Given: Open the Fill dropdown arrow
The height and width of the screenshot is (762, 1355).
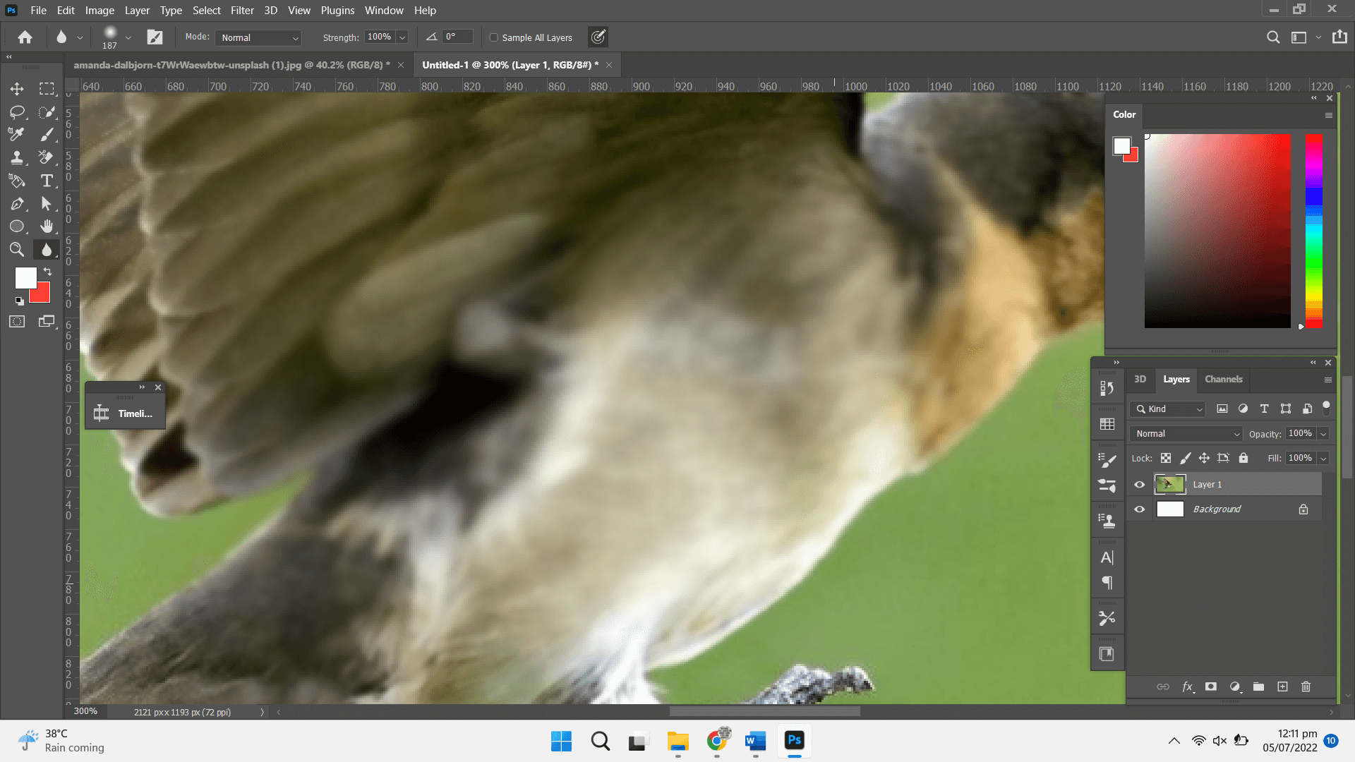Looking at the screenshot, I should point(1324,459).
